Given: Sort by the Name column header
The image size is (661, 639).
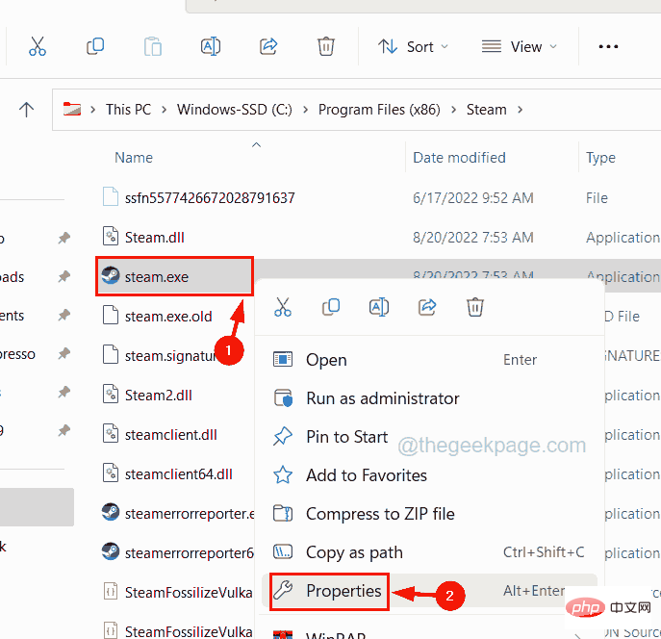Looking at the screenshot, I should [x=134, y=158].
